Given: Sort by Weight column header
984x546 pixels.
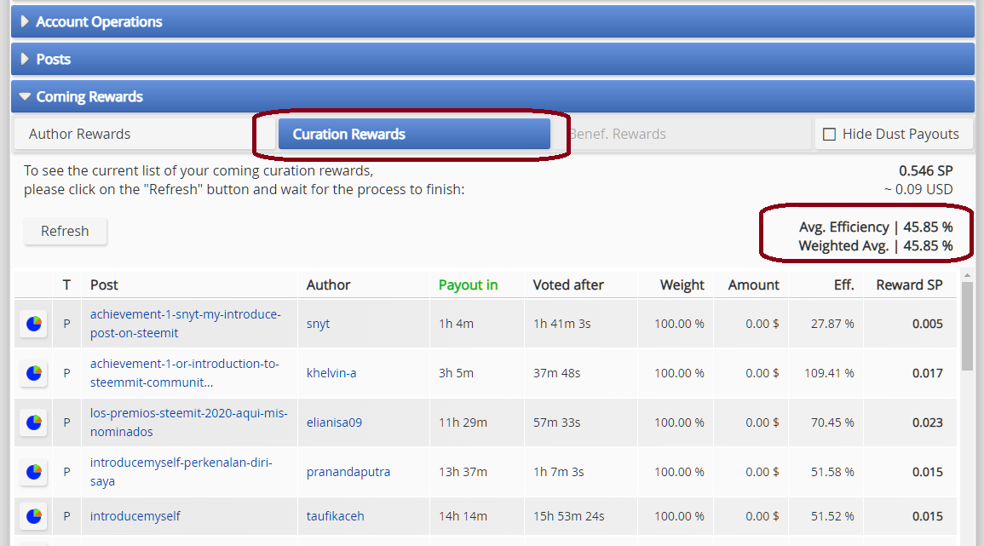Looking at the screenshot, I should pos(682,284).
